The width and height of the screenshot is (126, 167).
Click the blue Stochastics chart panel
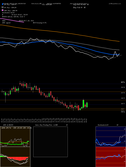(x=111, y=137)
